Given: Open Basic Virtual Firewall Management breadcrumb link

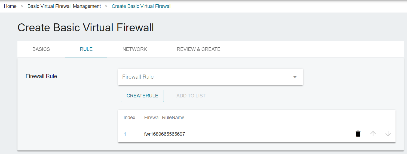Looking at the screenshot, I should (64, 6).
